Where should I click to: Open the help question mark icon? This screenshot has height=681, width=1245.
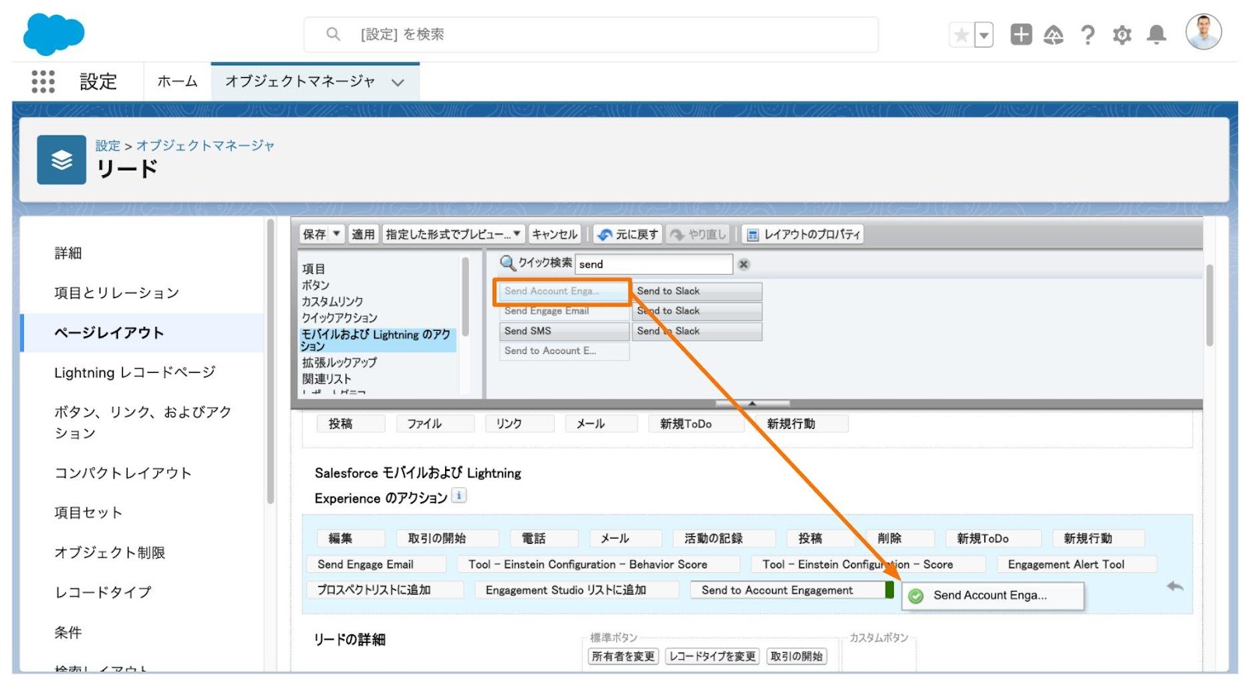(1088, 35)
